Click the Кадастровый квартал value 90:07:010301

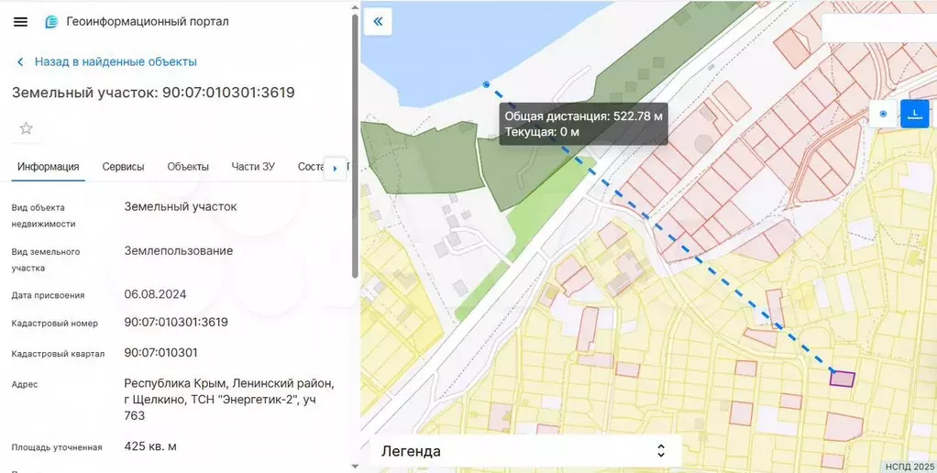pos(160,353)
